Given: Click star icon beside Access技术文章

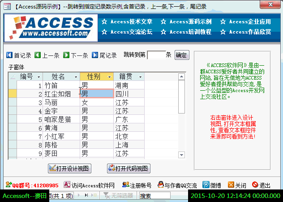Looking at the screenshot, I should 104,21.
